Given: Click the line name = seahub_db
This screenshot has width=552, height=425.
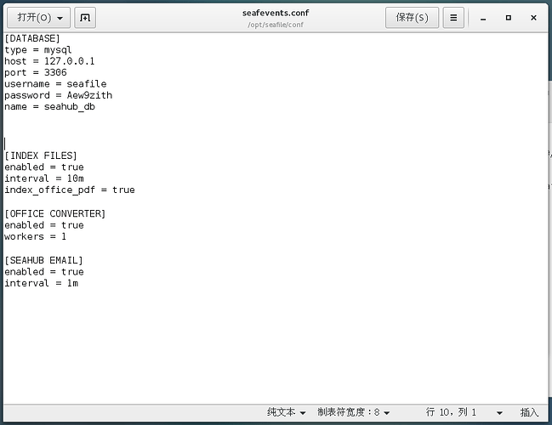Looking at the screenshot, I should pyautogui.click(x=49, y=106).
